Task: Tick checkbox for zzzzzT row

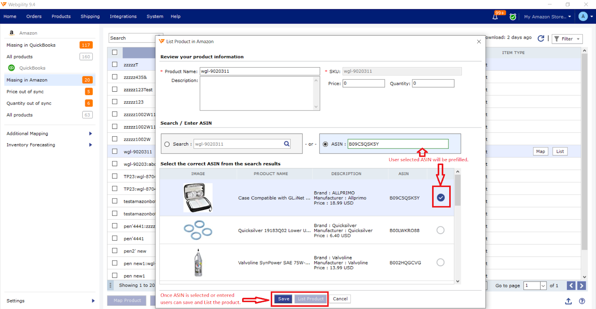Action: click(115, 64)
